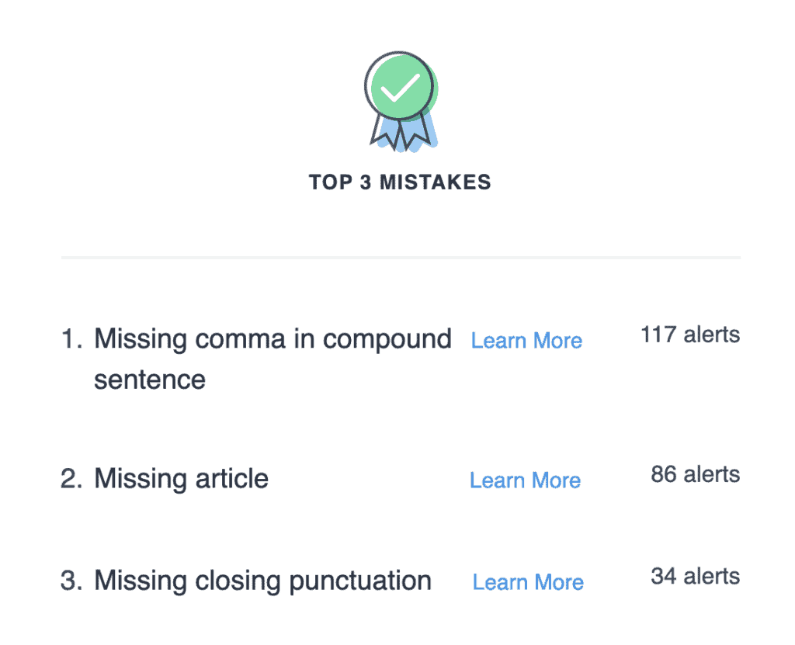Select the TOP 3 MISTAKES heading
This screenshot has width=795, height=645.
tap(400, 182)
